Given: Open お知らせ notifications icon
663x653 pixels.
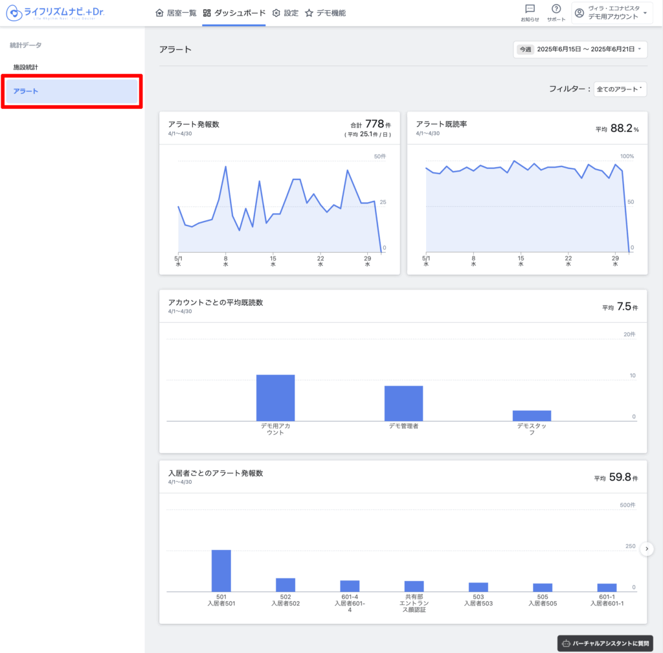Looking at the screenshot, I should click(x=530, y=9).
